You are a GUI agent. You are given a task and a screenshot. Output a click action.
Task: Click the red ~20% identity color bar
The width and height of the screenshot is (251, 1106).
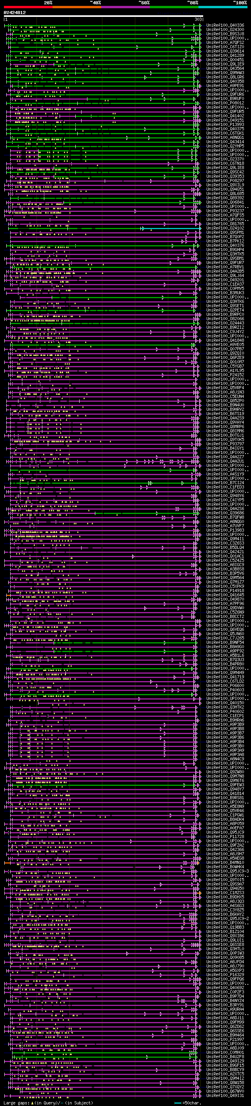tap(28, 7)
